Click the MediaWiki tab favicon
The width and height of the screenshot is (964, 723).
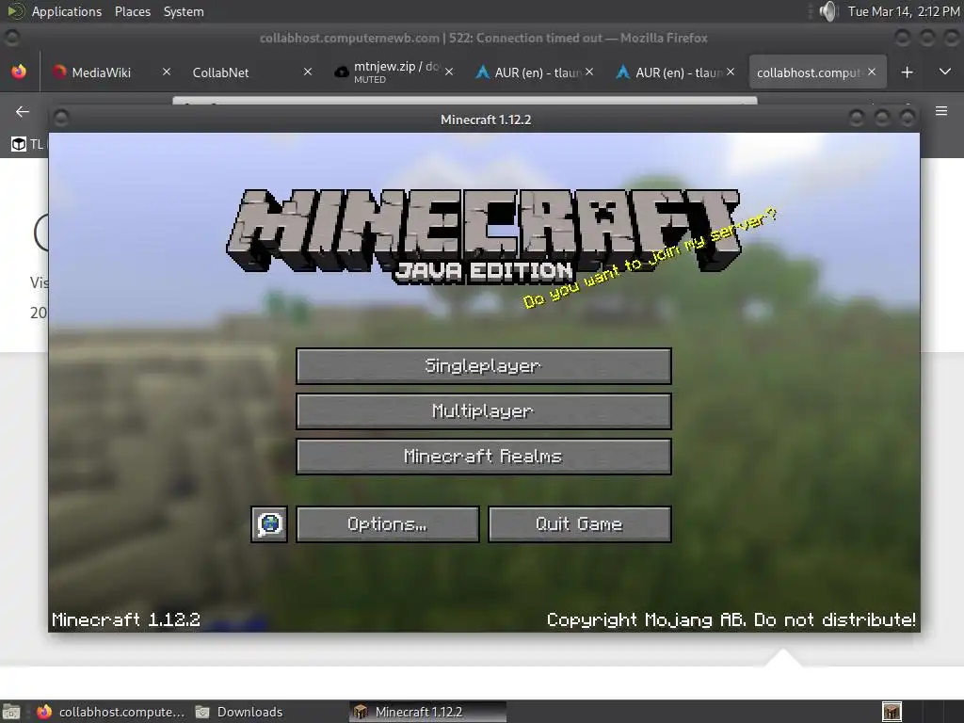point(59,72)
